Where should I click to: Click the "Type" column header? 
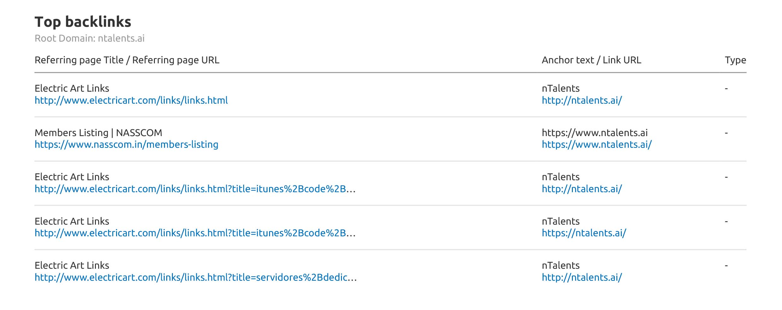(735, 60)
